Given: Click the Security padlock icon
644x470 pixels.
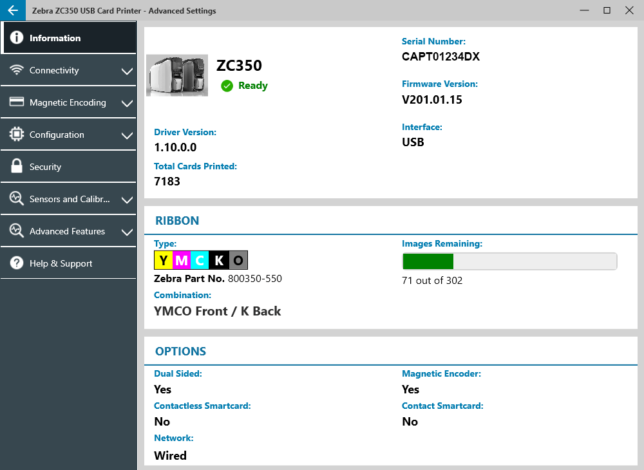Looking at the screenshot, I should pos(17,167).
